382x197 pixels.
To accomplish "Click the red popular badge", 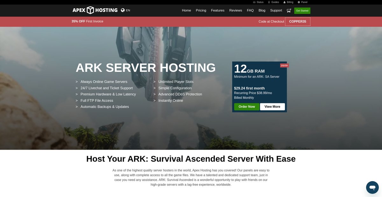I will tap(284, 65).
